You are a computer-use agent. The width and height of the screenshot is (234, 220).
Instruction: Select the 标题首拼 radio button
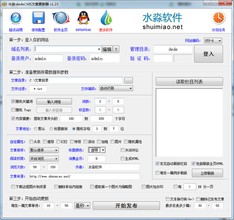pos(51,129)
